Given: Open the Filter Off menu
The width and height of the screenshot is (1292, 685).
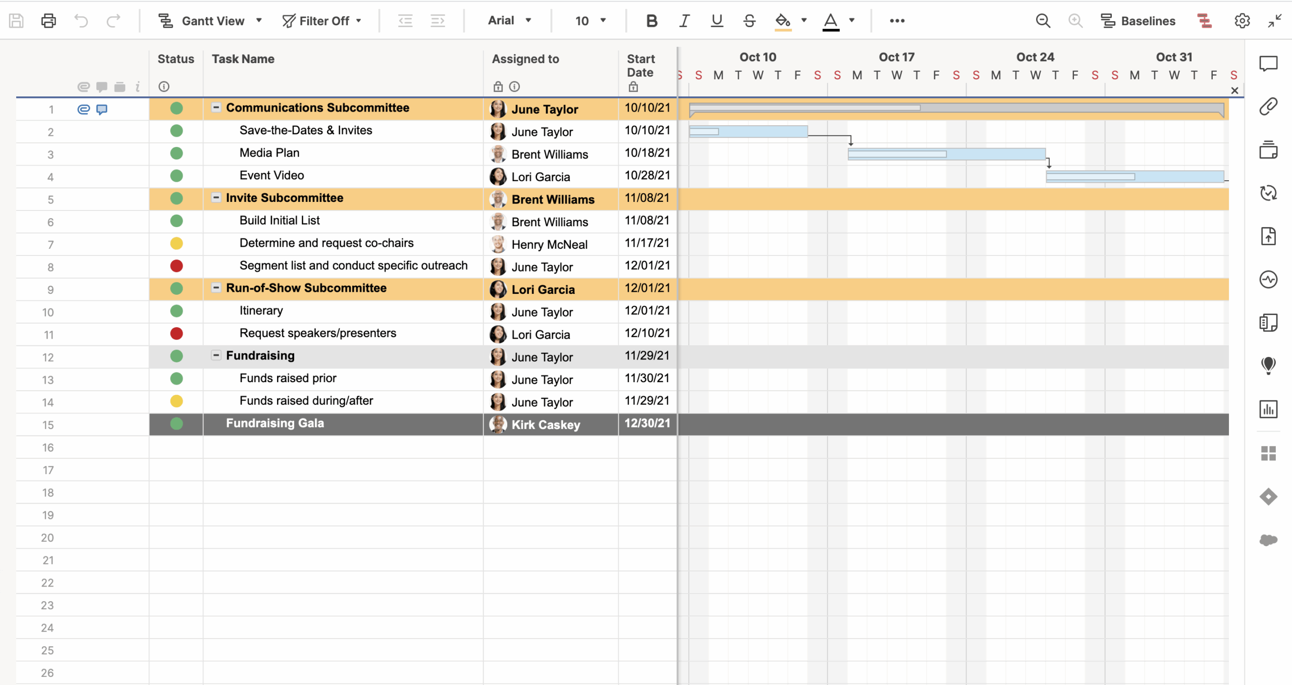Looking at the screenshot, I should tap(323, 21).
